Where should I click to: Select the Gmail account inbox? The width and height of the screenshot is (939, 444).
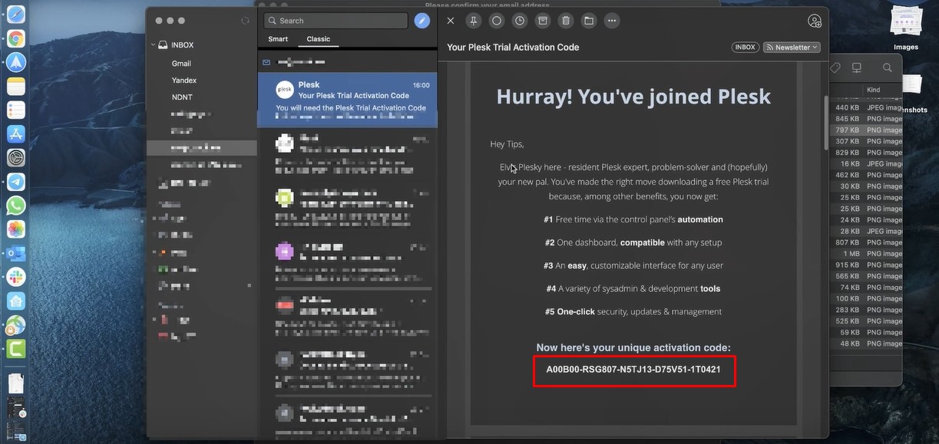tap(181, 64)
